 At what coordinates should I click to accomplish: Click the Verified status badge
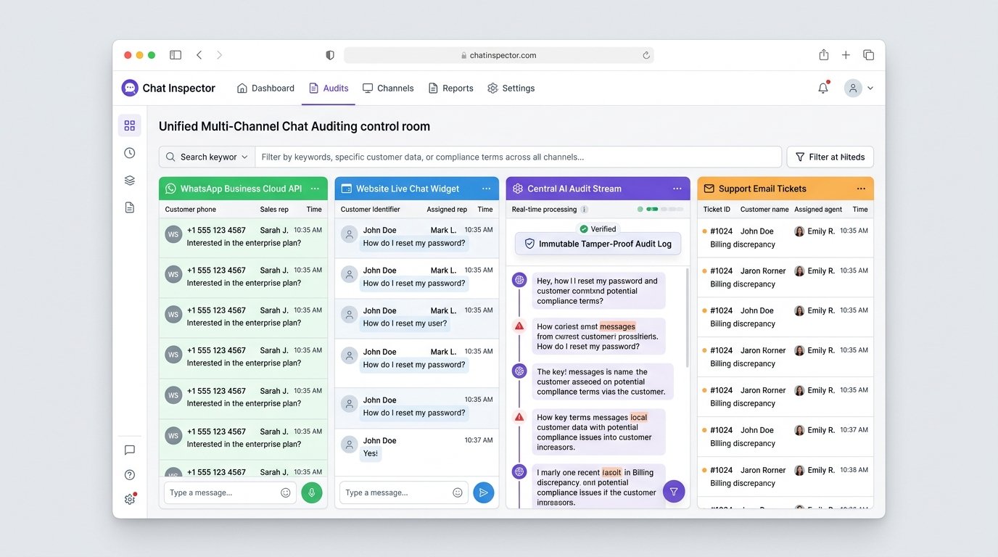click(x=598, y=229)
